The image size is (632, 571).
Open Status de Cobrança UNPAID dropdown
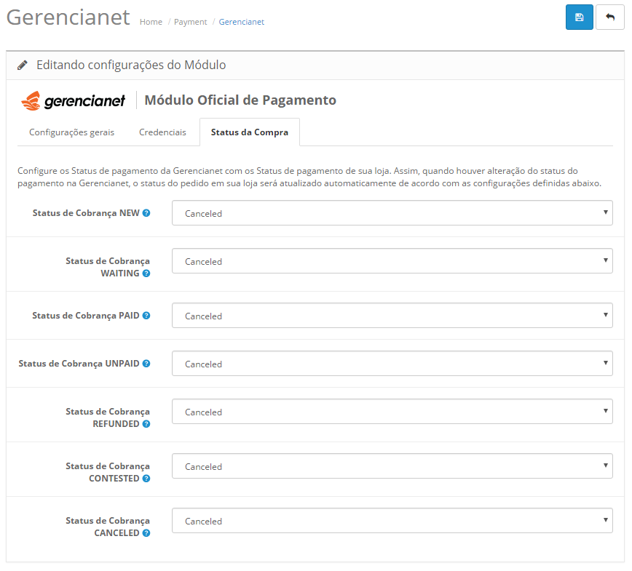click(392, 364)
